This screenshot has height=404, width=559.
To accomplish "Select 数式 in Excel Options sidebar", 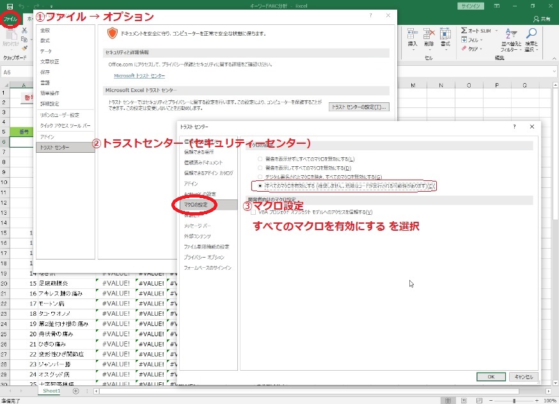I will 65,41.
